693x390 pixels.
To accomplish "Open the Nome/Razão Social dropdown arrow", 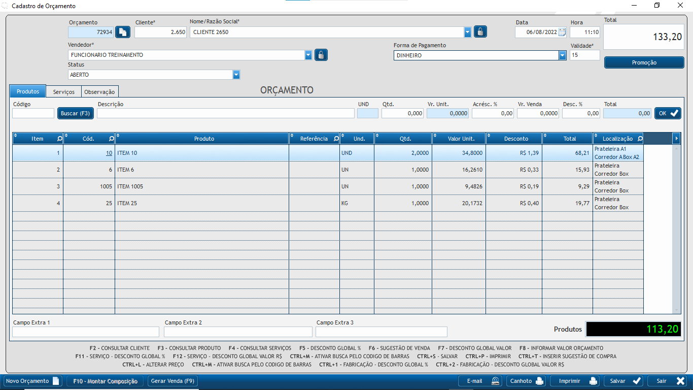I will click(x=467, y=32).
